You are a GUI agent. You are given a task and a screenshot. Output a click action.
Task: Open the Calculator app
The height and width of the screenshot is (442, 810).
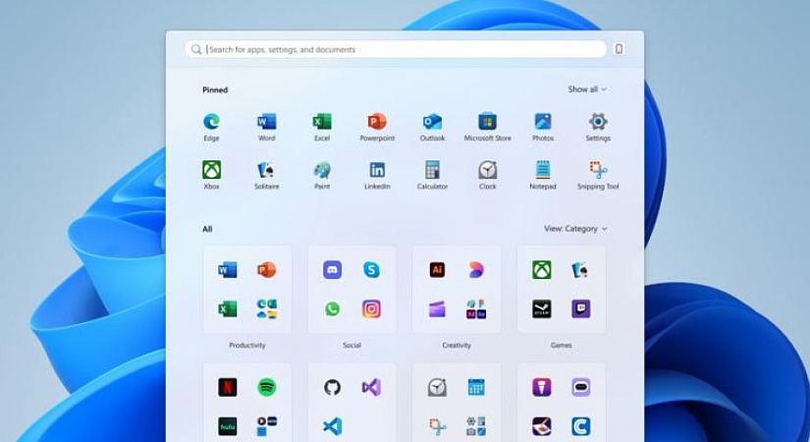pos(432,171)
